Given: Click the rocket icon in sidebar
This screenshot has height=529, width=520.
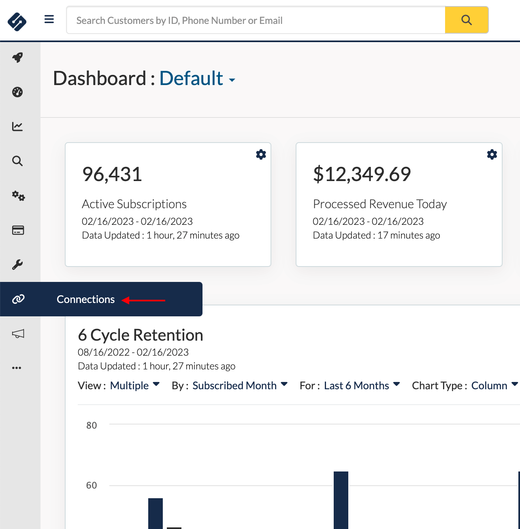Looking at the screenshot, I should (17, 58).
